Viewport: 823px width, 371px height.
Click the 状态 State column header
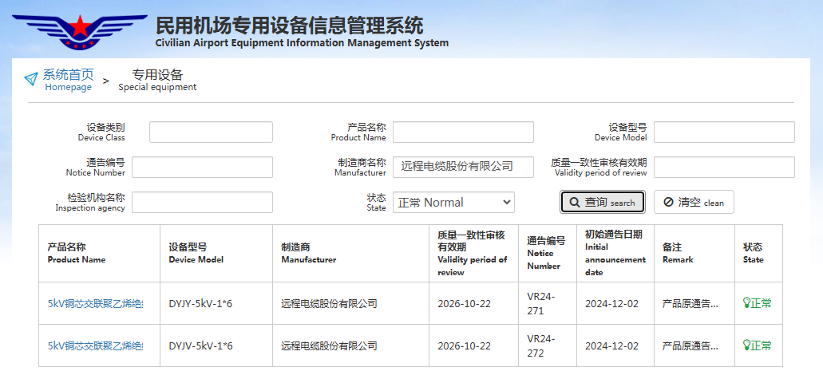(x=758, y=254)
